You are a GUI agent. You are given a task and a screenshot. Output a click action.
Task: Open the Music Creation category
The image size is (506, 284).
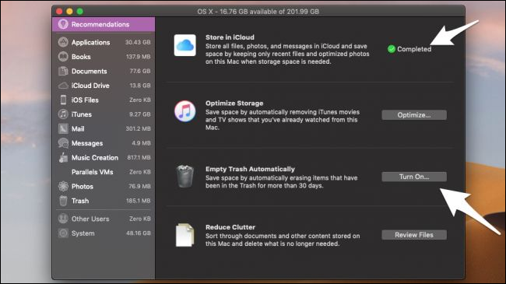coord(104,157)
